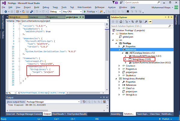Switch to the Course.cs editor tab
The height and width of the screenshot is (121, 180).
coord(37,17)
